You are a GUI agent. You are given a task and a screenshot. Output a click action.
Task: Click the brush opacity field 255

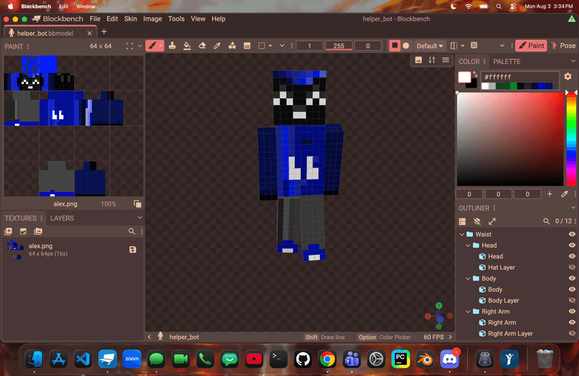[x=339, y=46]
